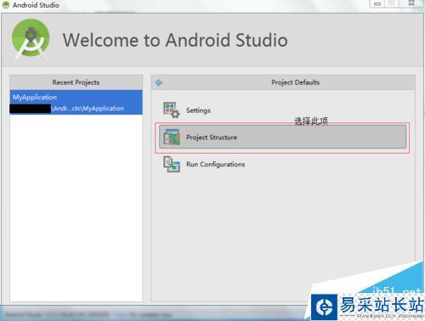Click the Run Configurations icon

tap(172, 164)
